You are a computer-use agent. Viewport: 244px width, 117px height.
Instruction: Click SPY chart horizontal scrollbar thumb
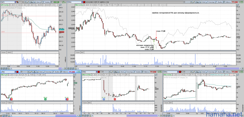(x=60, y=68)
